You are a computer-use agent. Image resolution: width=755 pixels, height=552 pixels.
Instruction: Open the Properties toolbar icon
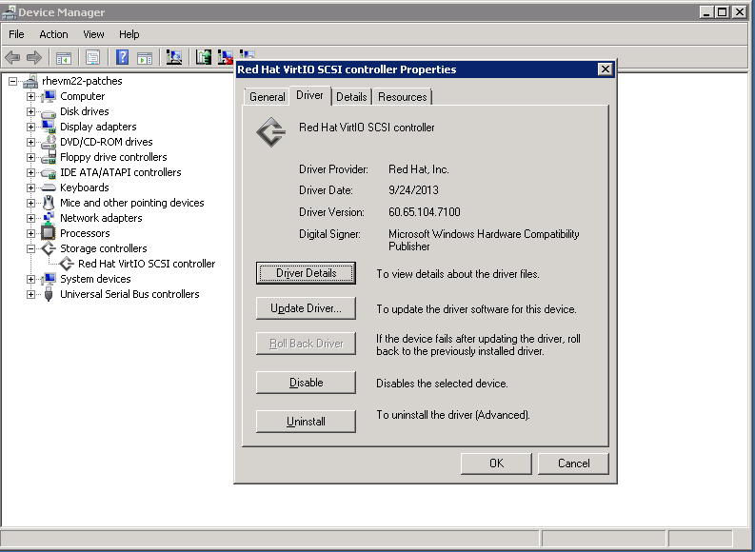pos(93,58)
